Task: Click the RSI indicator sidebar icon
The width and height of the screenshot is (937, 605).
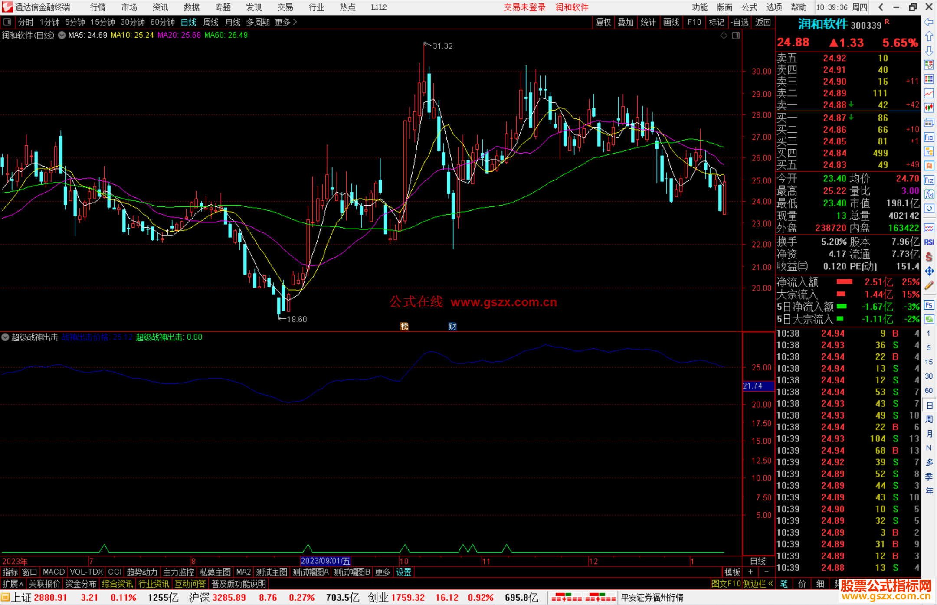Action: pyautogui.click(x=929, y=242)
